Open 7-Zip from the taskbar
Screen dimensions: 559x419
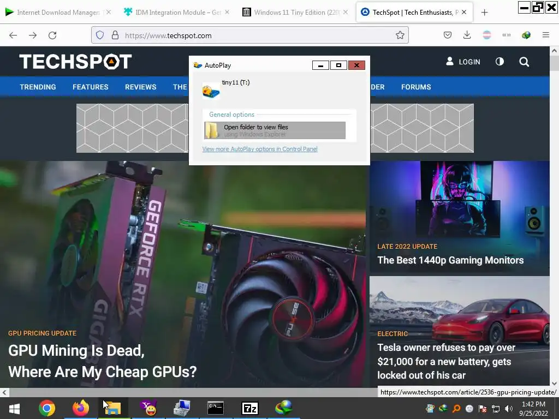click(x=250, y=408)
